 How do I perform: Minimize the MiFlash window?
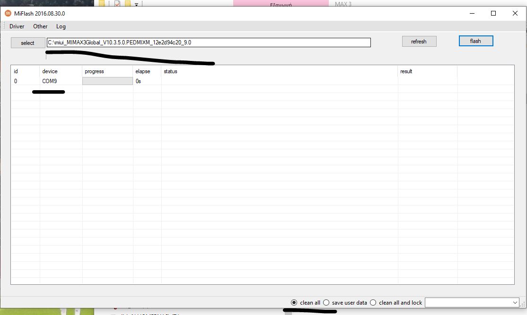472,13
